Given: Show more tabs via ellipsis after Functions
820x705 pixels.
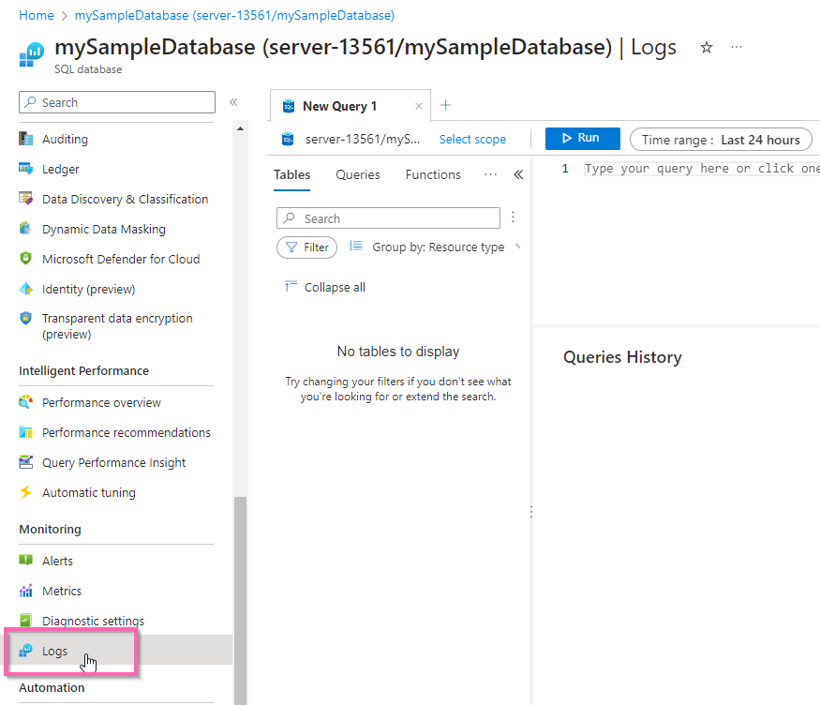Looking at the screenshot, I should 490,174.
